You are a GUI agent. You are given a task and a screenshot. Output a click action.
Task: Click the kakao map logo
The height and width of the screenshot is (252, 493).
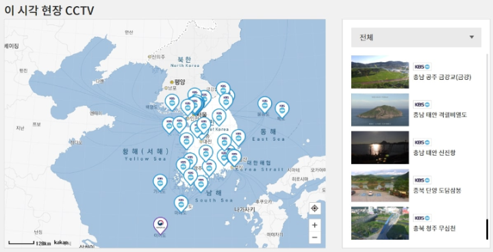pos(61,242)
